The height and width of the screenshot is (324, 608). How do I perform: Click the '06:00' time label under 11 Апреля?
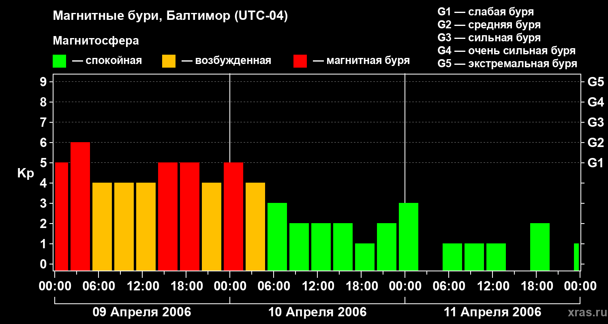[x=449, y=286]
